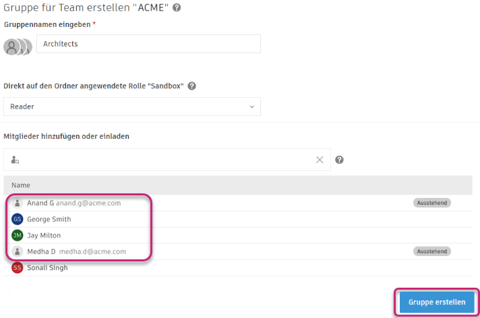The image size is (480, 318).
Task: Click Sonali Singh's SS avatar
Action: tap(18, 267)
